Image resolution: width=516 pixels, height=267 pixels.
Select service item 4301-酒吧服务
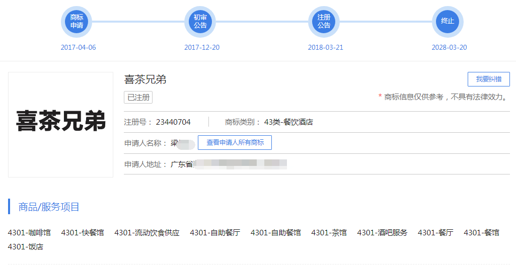click(382, 233)
